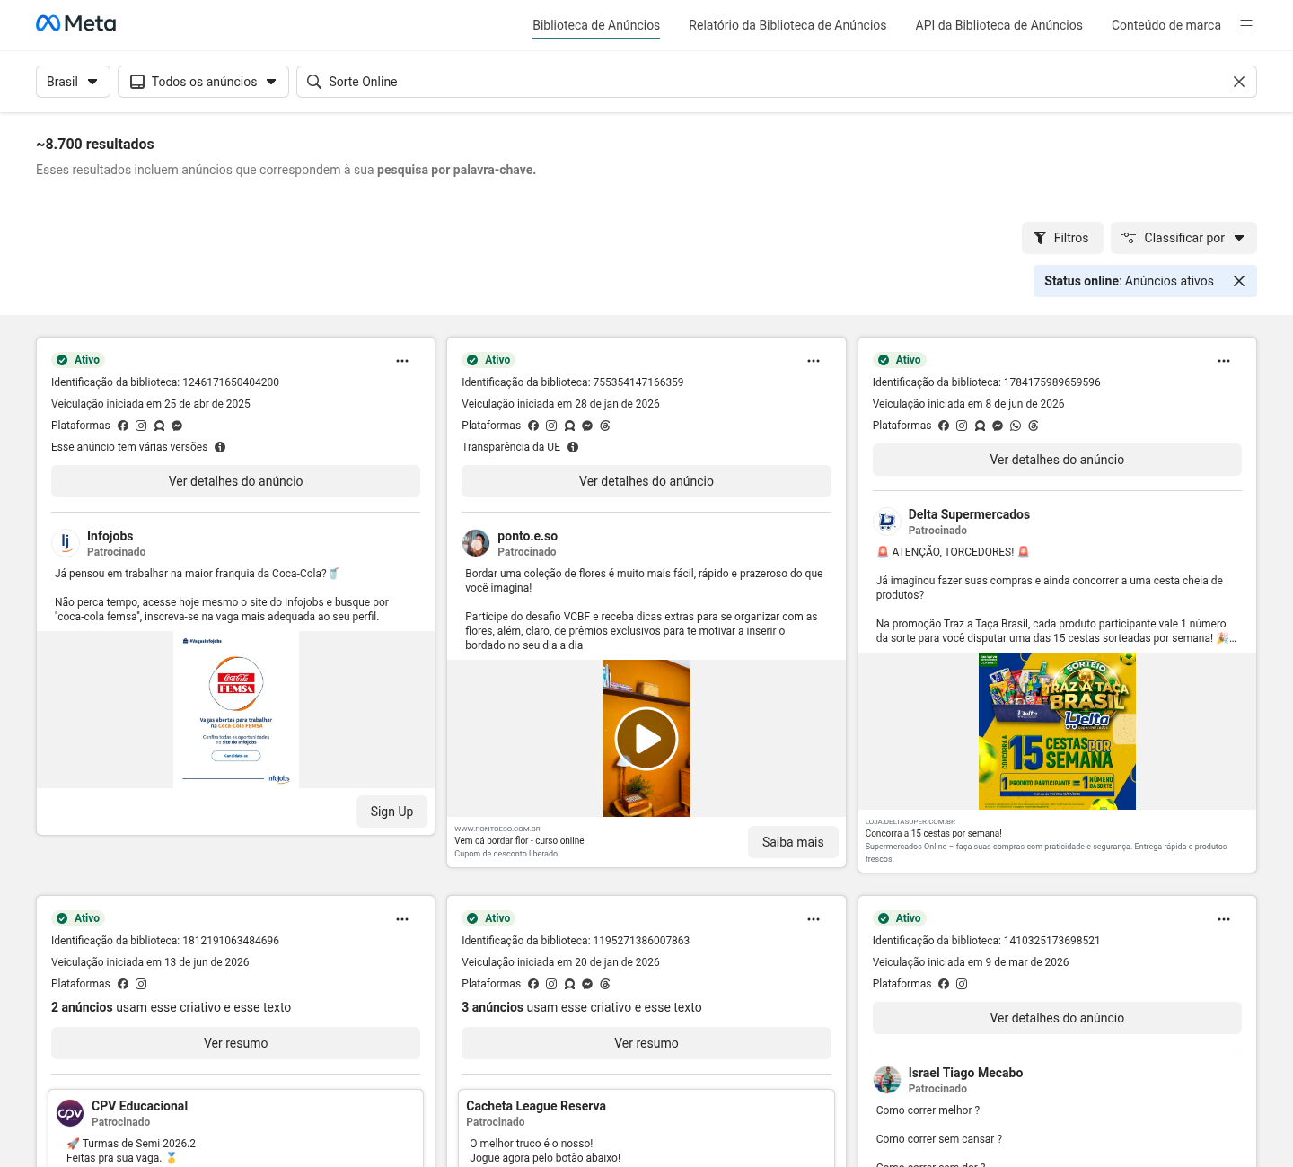The height and width of the screenshot is (1167, 1293).
Task: Click Instagram platform icon on Infojobs ad
Action: click(x=141, y=426)
